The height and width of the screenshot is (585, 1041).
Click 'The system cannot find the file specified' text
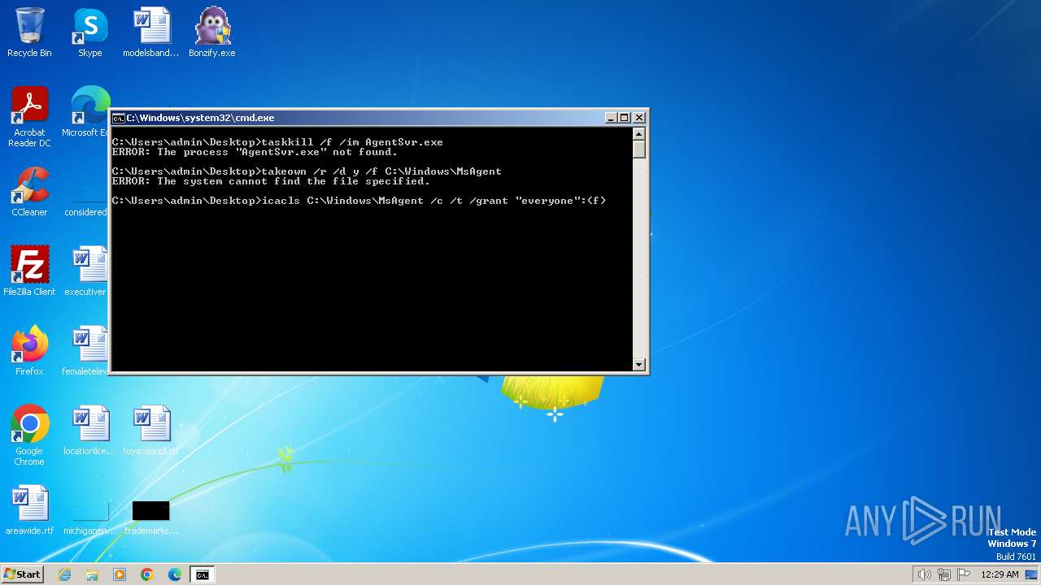coord(294,181)
